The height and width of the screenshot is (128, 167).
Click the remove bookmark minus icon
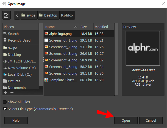(x=12, y=92)
